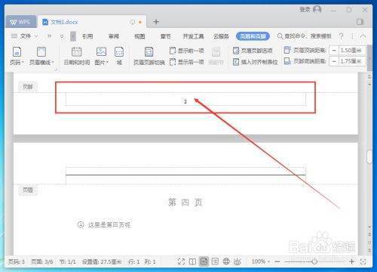Click the 这里是第四页呢 body text line

coord(109,224)
